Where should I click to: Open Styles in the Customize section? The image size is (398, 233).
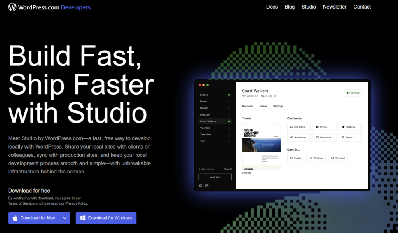pyautogui.click(x=324, y=127)
